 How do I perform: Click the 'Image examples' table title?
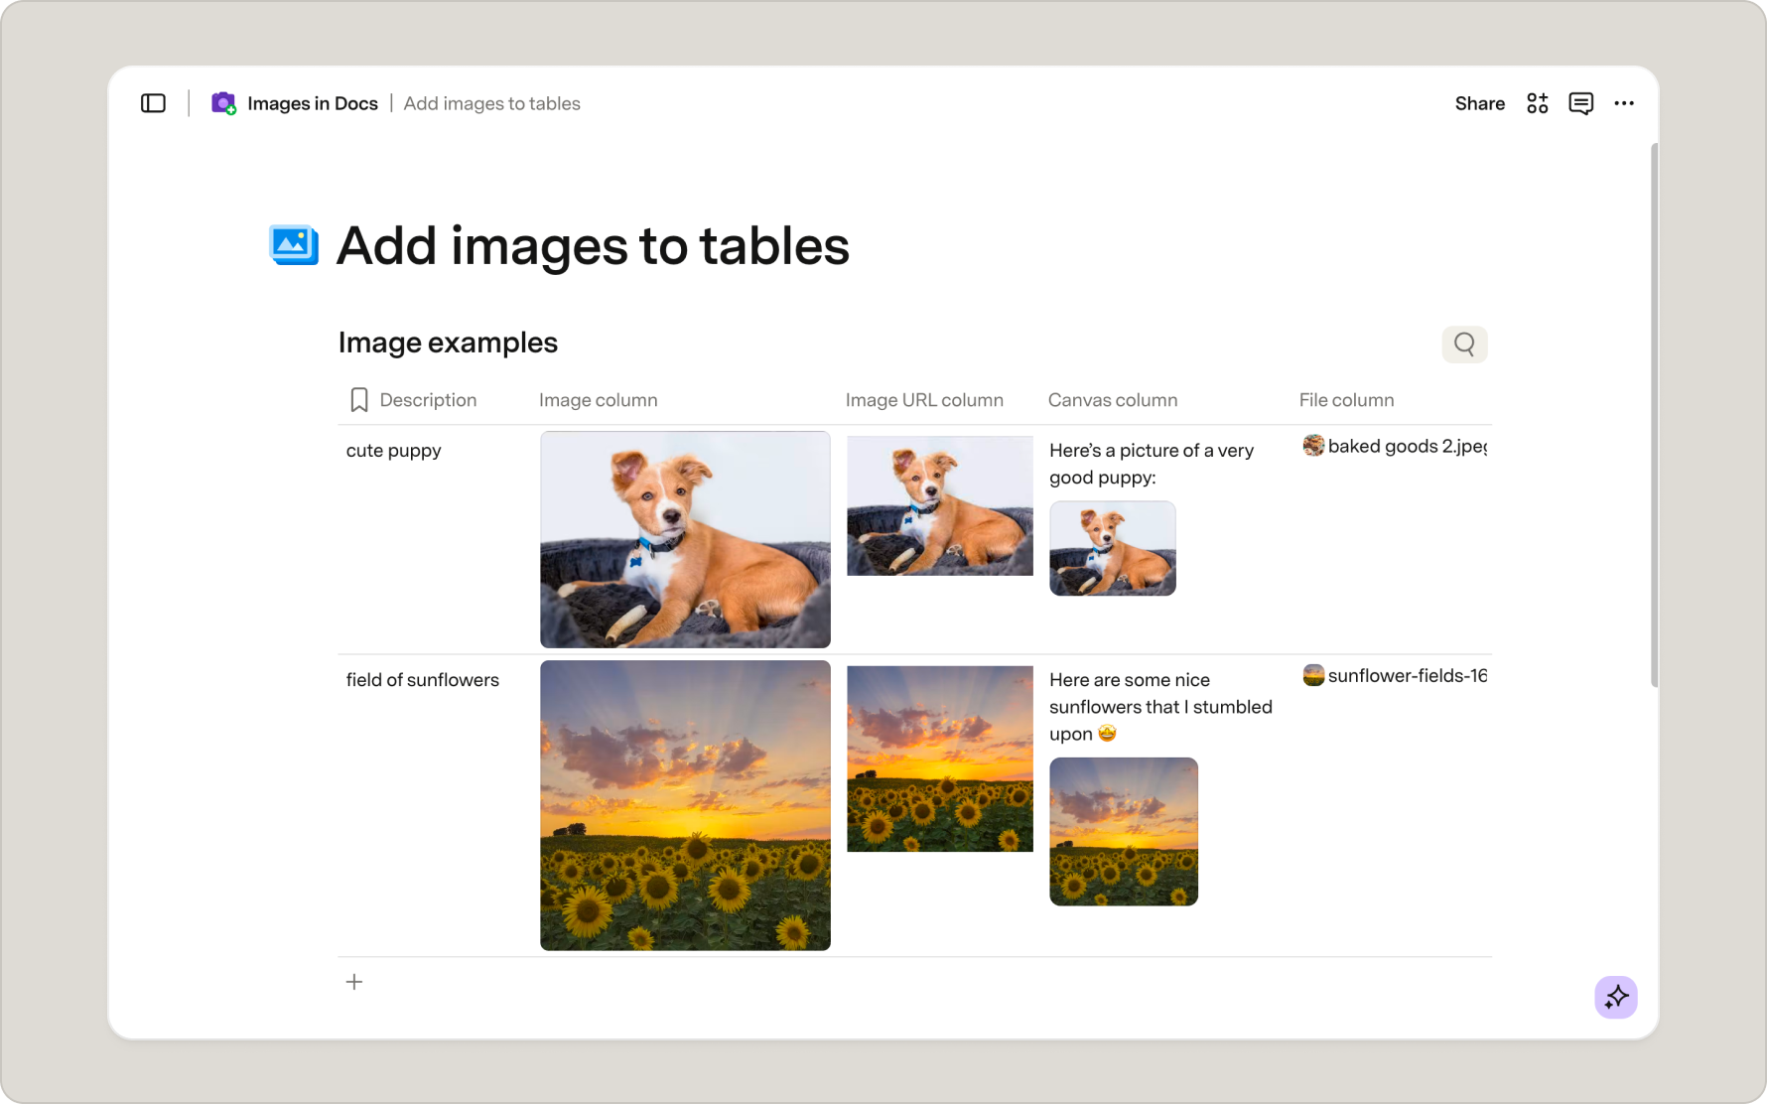click(448, 343)
